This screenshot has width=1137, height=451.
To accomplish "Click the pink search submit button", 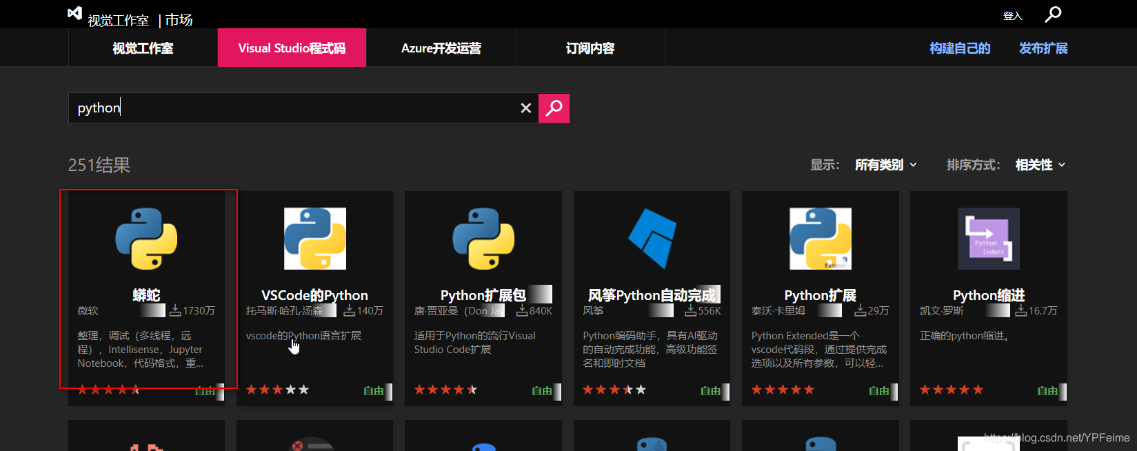I will (x=554, y=108).
